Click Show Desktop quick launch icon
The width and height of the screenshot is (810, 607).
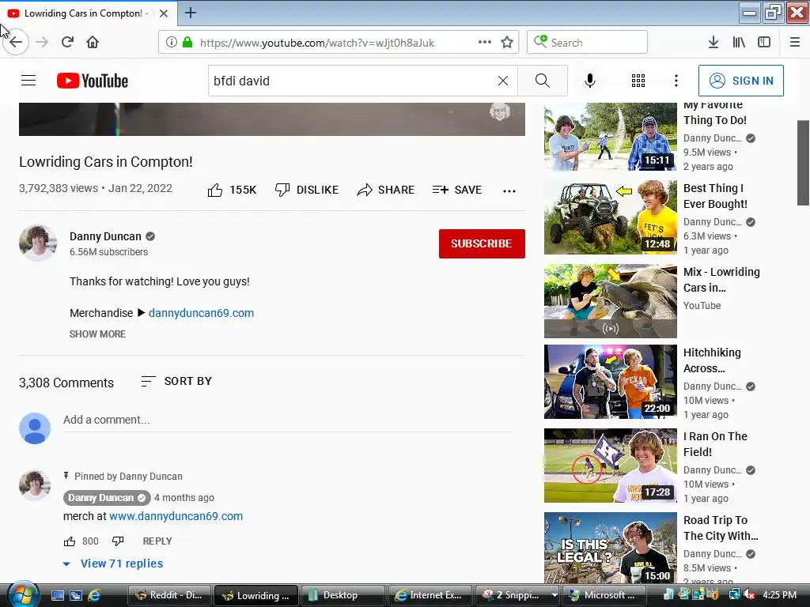[x=58, y=595]
